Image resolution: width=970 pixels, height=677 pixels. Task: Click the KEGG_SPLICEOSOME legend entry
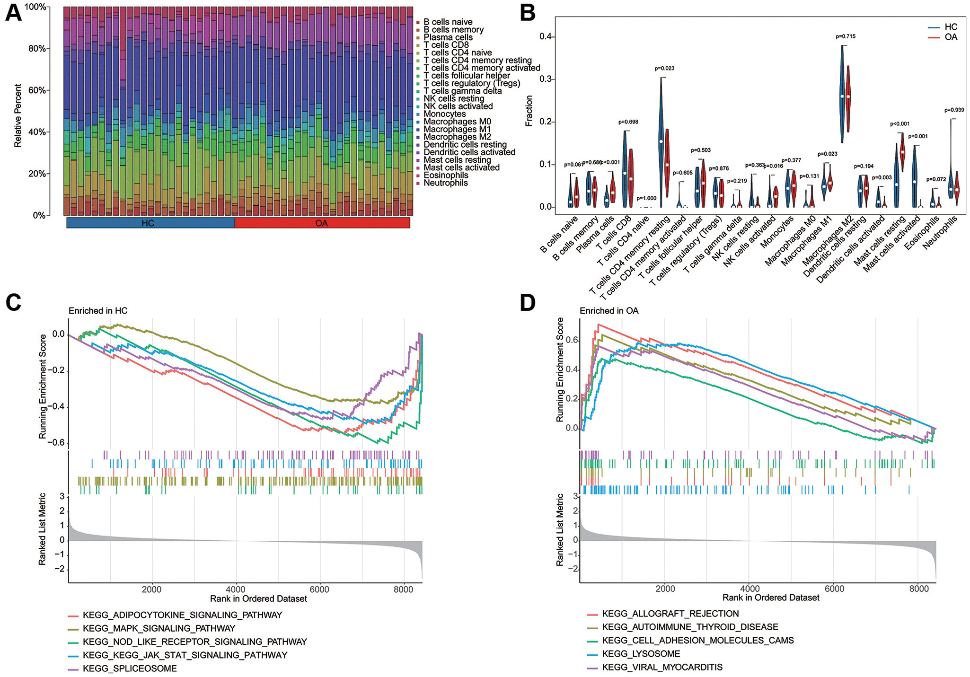point(122,668)
